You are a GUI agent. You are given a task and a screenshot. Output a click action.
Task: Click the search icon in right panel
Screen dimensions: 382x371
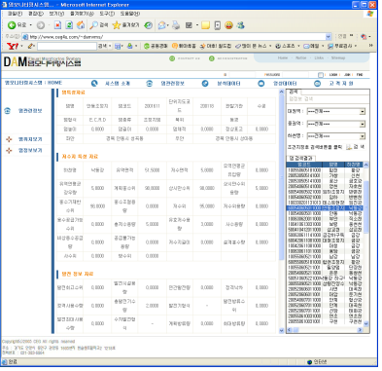[x=349, y=147]
